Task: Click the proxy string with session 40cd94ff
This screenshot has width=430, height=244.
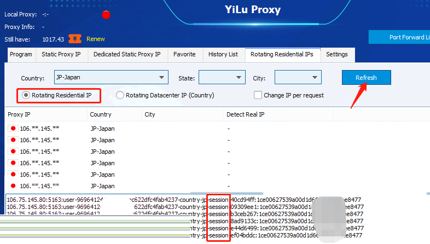Action: [x=184, y=200]
